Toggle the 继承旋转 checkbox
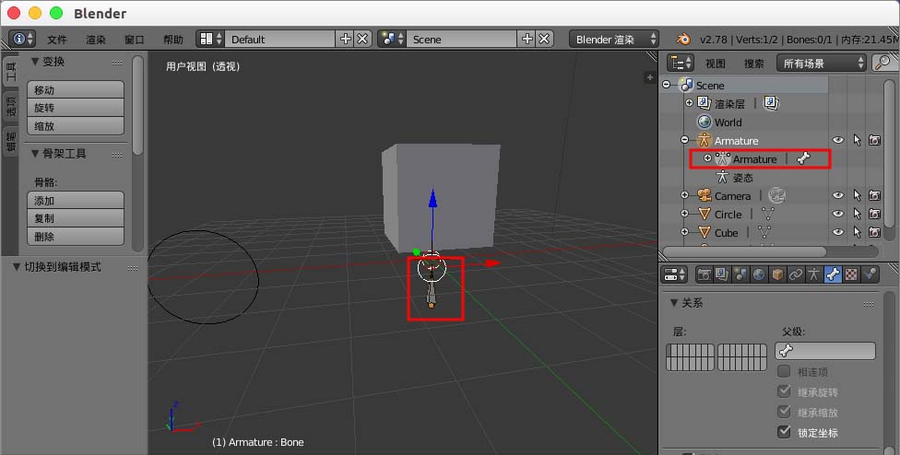Screen dimensions: 900x455 point(784,392)
